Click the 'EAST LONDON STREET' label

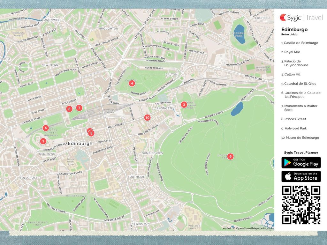106,42
